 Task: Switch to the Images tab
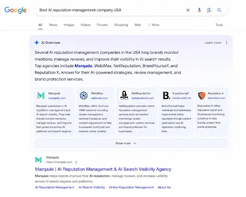[x=69, y=25]
